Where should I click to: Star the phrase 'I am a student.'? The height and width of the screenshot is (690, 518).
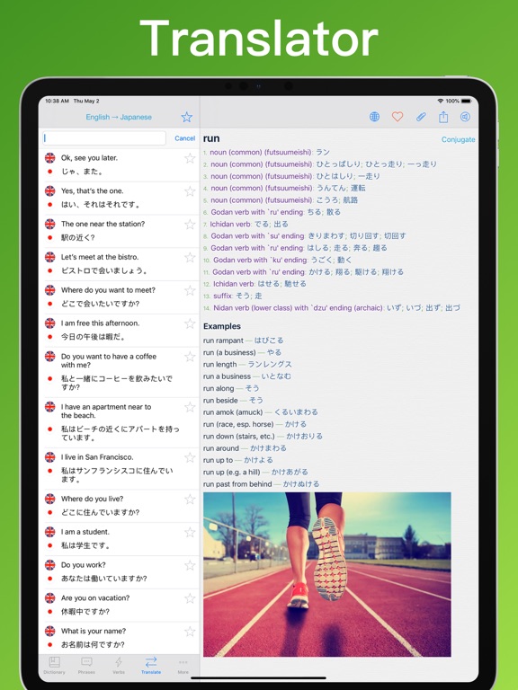click(190, 533)
